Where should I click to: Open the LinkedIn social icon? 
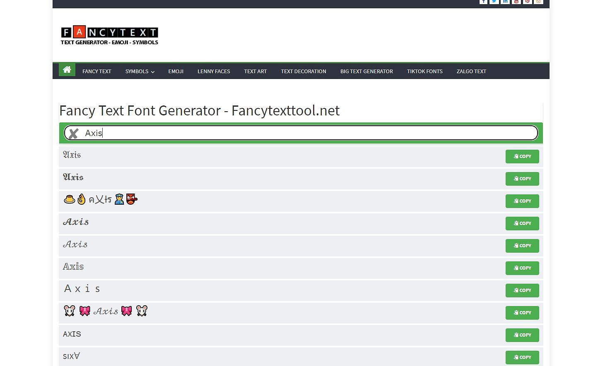coord(505,2)
